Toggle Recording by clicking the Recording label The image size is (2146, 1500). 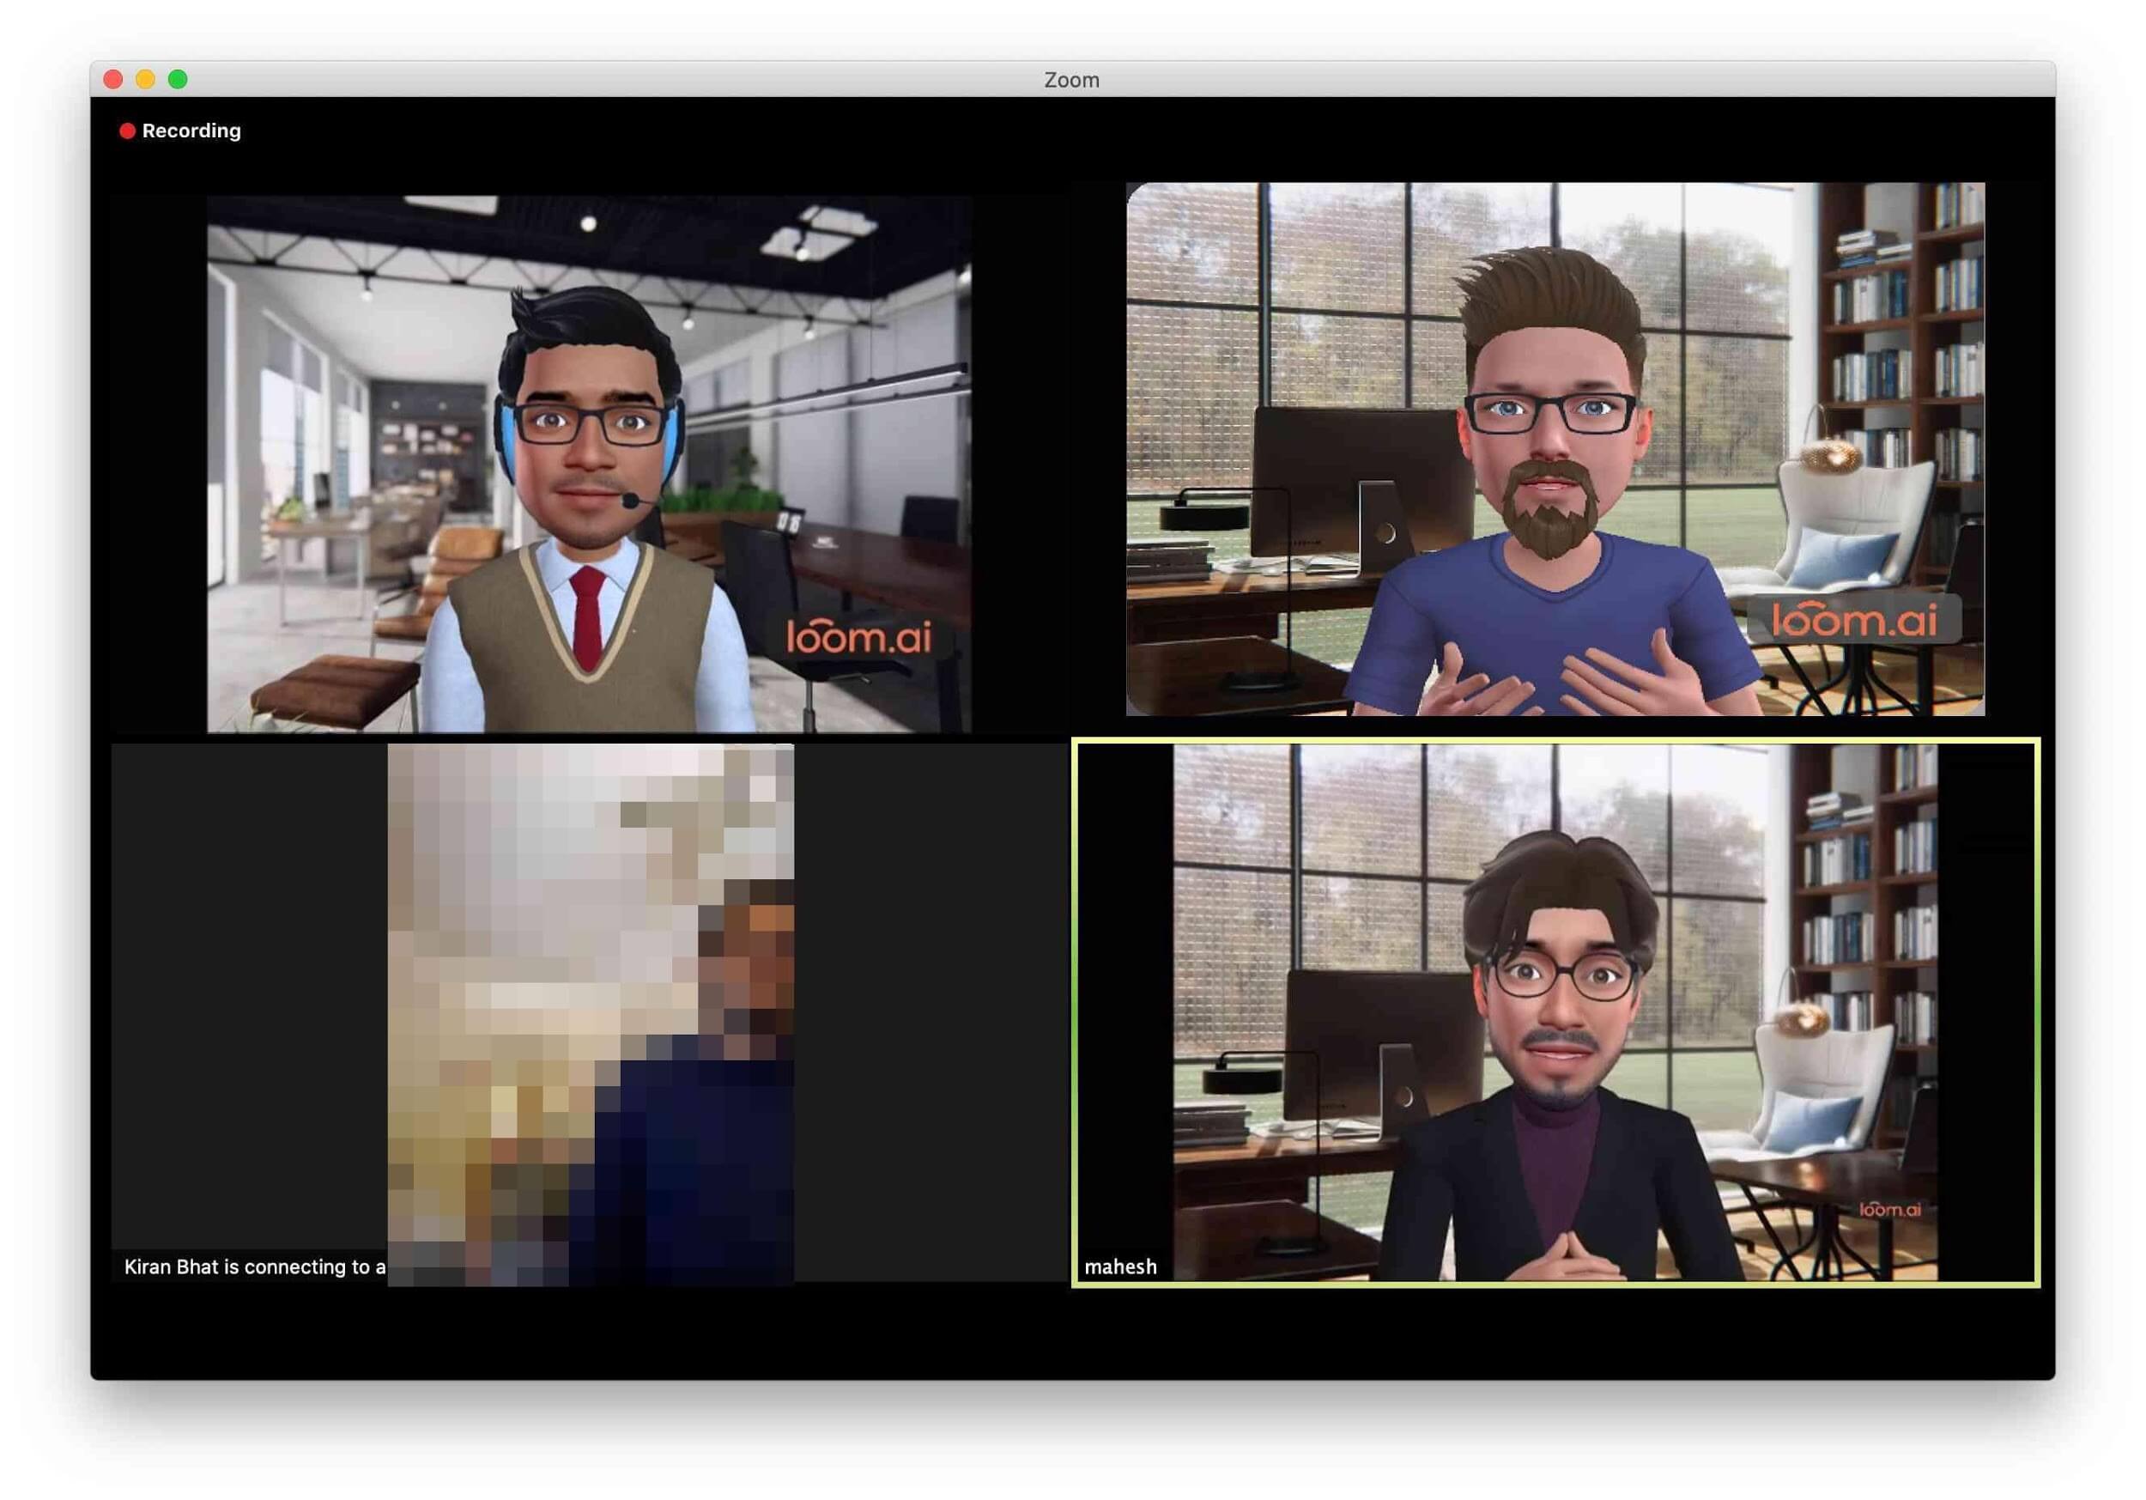point(191,131)
